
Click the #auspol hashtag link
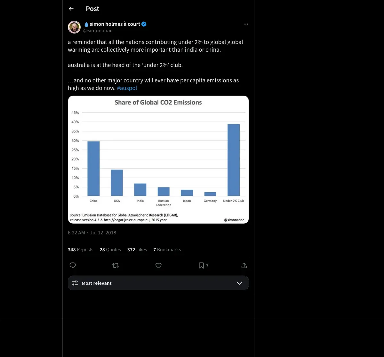[127, 88]
